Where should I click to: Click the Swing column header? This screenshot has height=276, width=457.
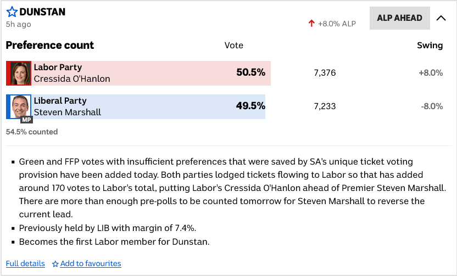[x=430, y=46]
